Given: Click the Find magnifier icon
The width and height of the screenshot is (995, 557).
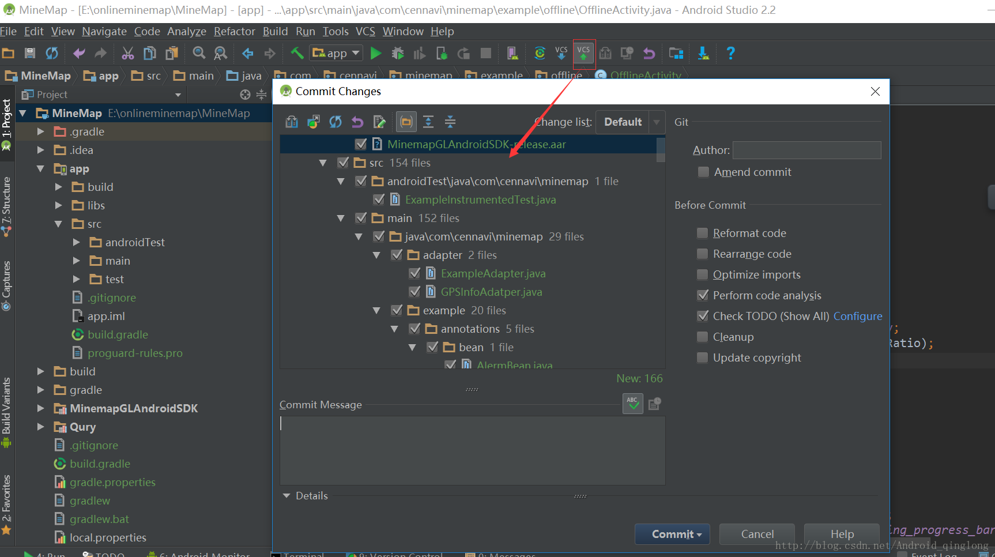Looking at the screenshot, I should pos(199,54).
